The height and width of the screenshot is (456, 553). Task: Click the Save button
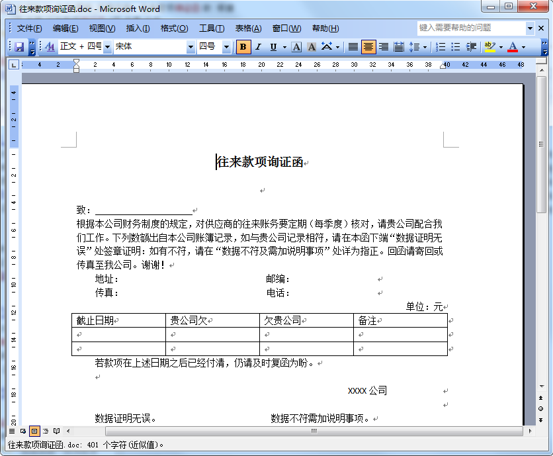tap(20, 47)
